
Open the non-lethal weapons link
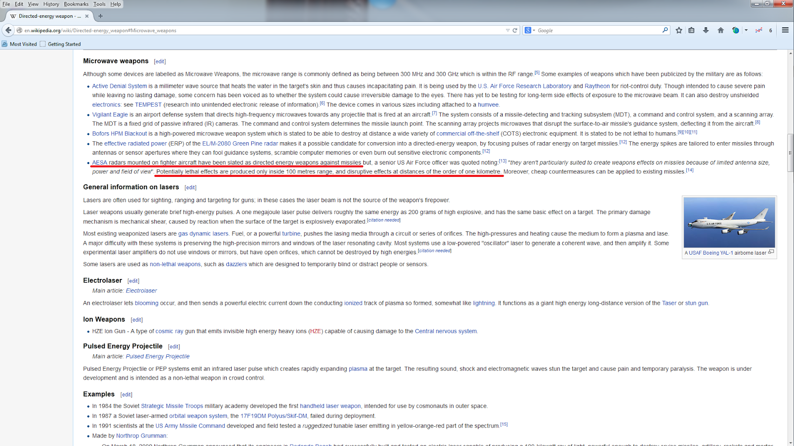[x=175, y=265]
